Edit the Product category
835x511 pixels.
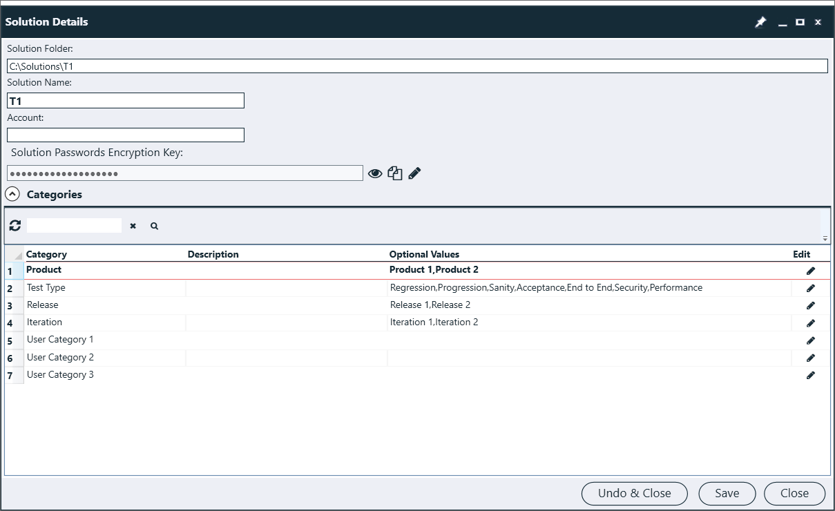coord(810,270)
